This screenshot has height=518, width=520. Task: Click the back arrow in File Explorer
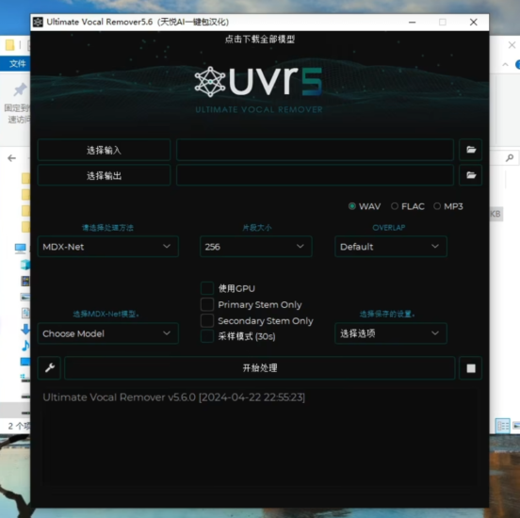[11, 158]
